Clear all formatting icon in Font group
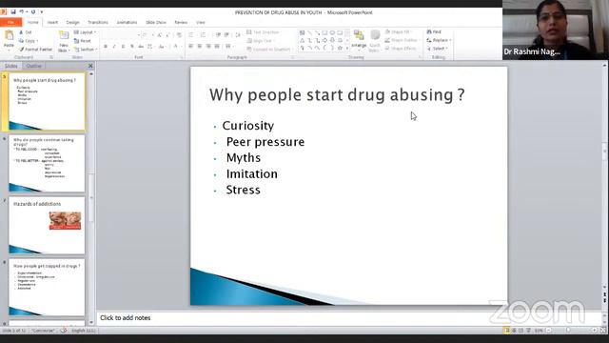 (x=179, y=35)
